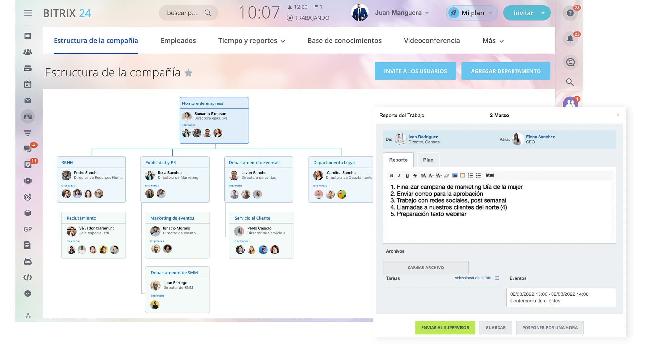Open the help question mark icon
650x356 pixels.
click(570, 13)
